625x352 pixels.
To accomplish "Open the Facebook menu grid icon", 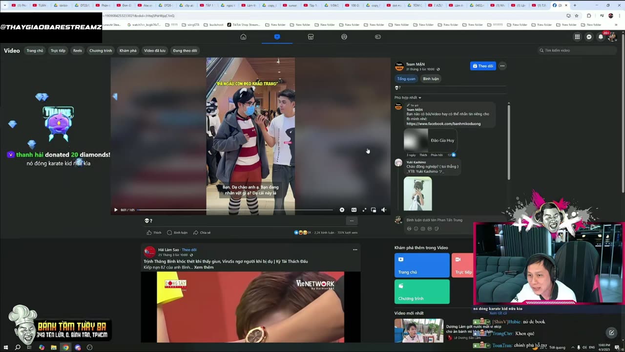I will pyautogui.click(x=577, y=37).
